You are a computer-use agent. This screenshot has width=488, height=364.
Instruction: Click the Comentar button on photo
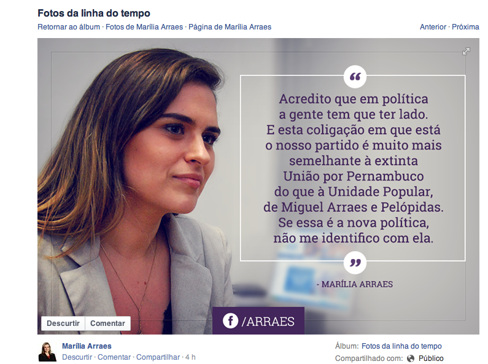pyautogui.click(x=107, y=323)
